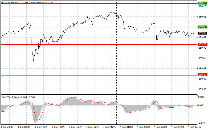Image resolution: width=208 pixels, height=130 pixels.
Task: Click the 159.35 price scale value
Action: coord(202,89)
